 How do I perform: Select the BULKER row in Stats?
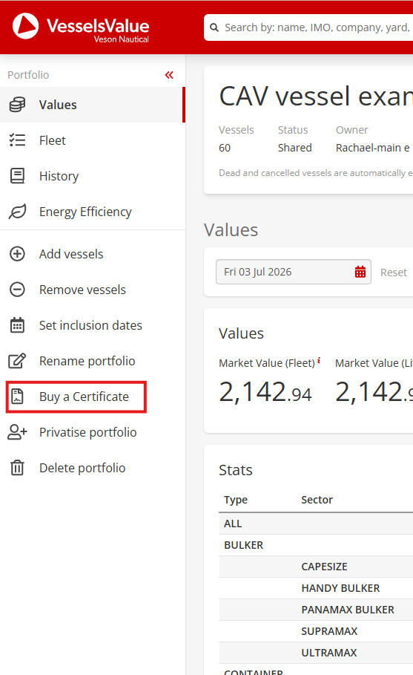click(x=315, y=545)
